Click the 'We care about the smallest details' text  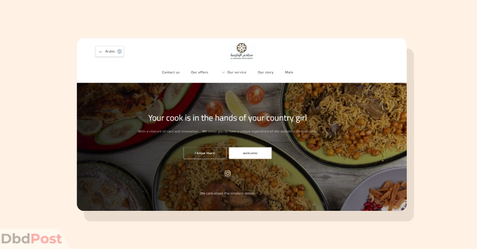pos(228,193)
